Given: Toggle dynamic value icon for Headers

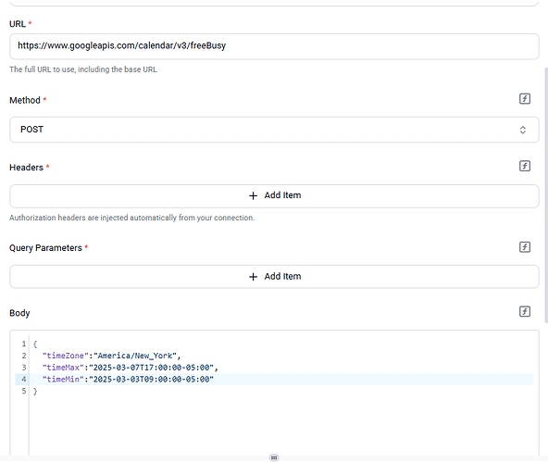Looking at the screenshot, I should pyautogui.click(x=525, y=166).
